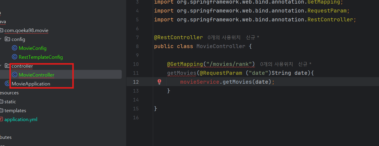Click the com.qoeka98.movie package icon
Image resolution: width=379 pixels, height=146 pixels.
pyautogui.click(x=1, y=30)
